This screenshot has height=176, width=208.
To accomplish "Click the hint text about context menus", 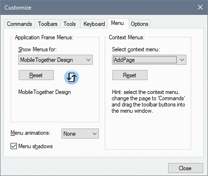I will point(148,101).
